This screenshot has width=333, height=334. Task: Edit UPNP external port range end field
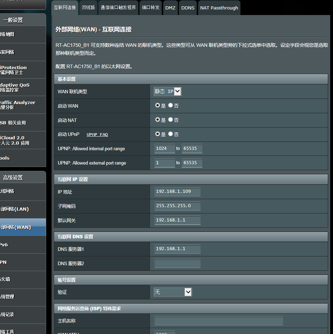192,163
